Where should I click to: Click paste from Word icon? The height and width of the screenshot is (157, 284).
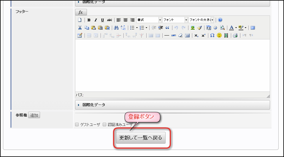[107, 28]
